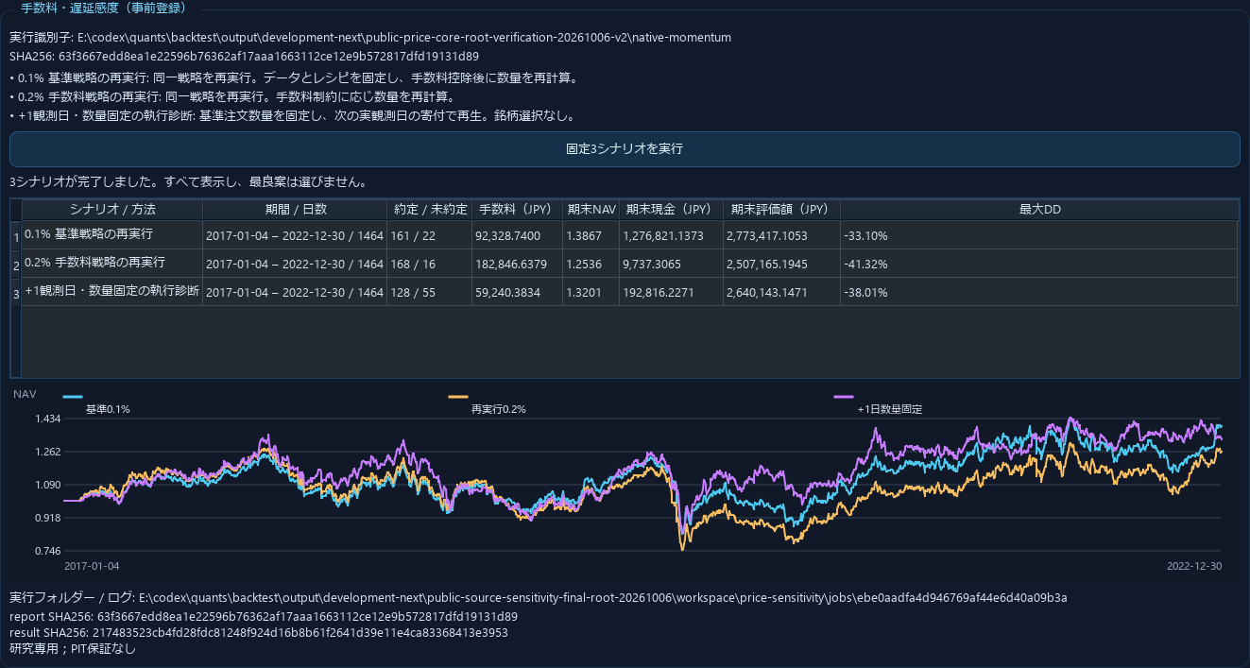Select the 0.1% 基準戦略の再実行 cell
This screenshot has height=668, width=1250.
point(112,234)
